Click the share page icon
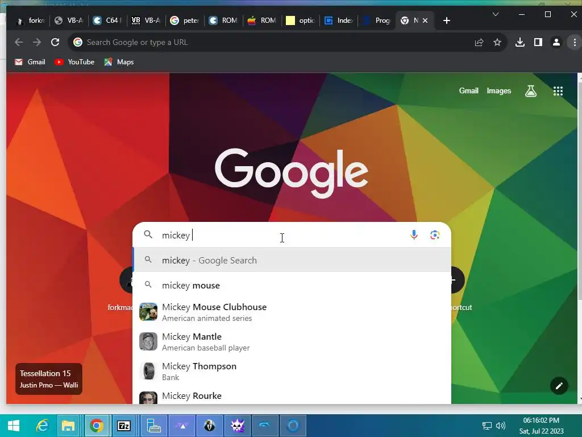Viewport: 582px width, 437px height. point(479,42)
